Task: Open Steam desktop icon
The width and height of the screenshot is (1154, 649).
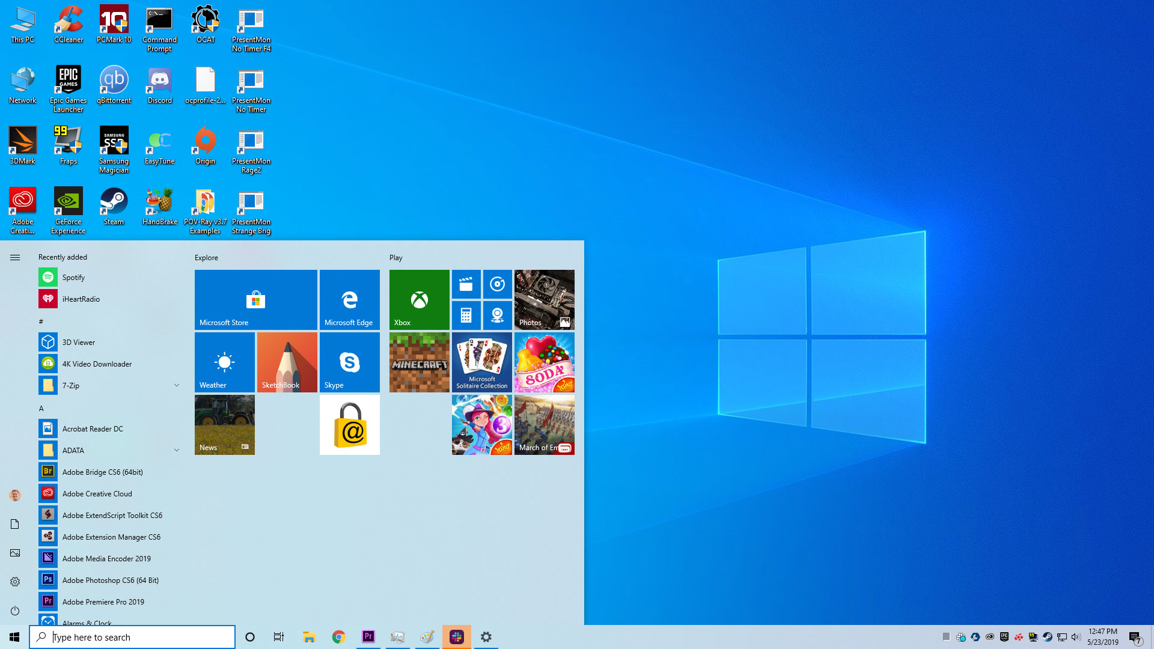Action: click(x=114, y=206)
